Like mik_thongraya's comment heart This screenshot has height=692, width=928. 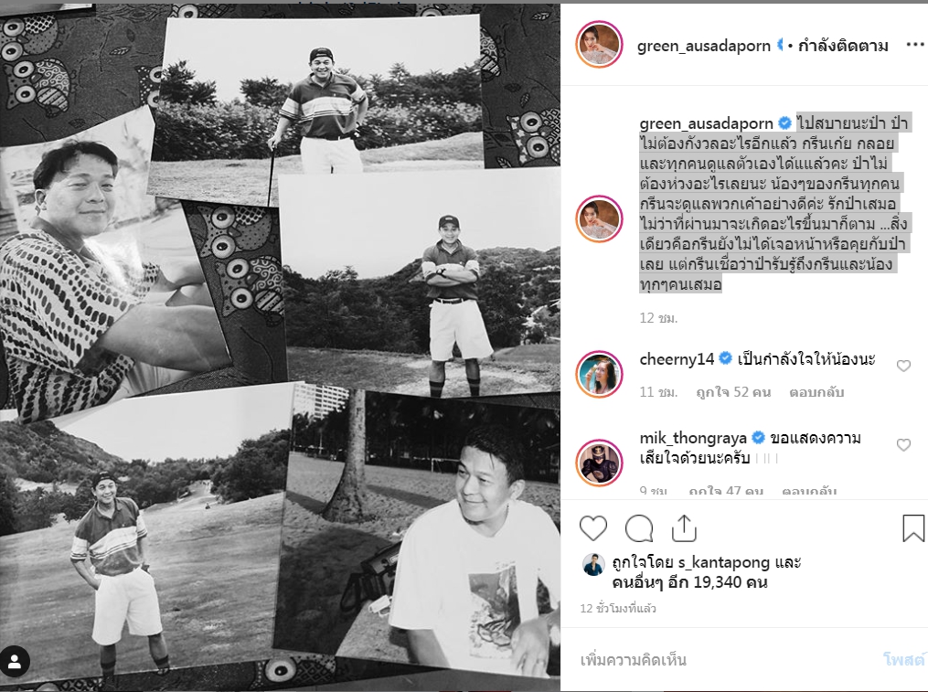tap(903, 445)
